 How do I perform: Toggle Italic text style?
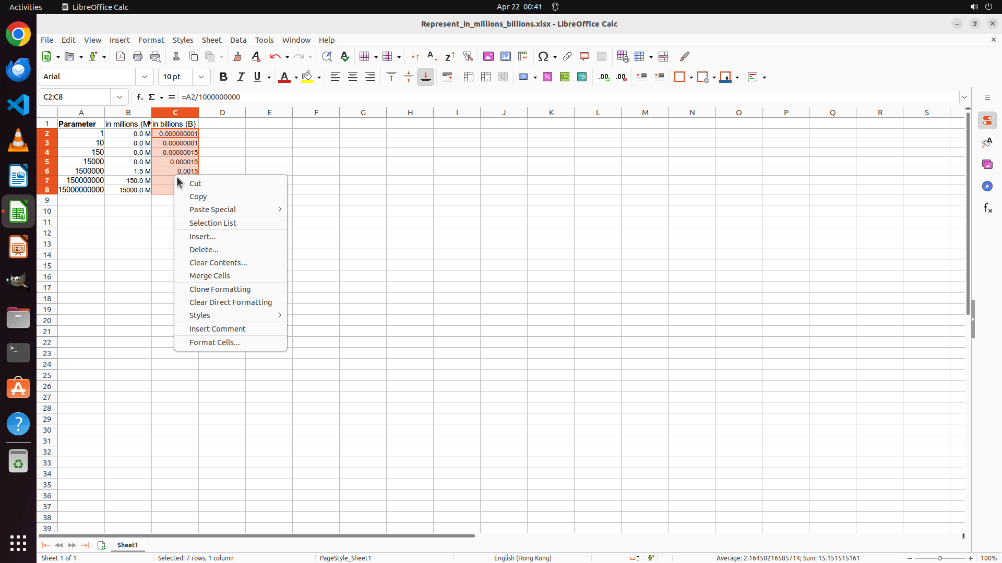pyautogui.click(x=241, y=77)
